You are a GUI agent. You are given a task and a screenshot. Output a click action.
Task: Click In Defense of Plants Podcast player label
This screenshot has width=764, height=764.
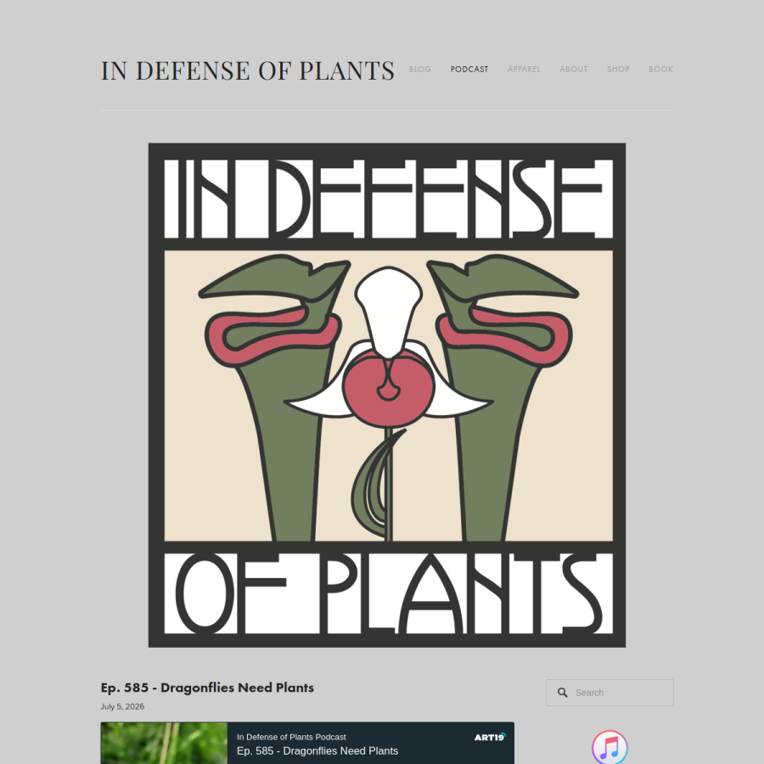click(291, 737)
